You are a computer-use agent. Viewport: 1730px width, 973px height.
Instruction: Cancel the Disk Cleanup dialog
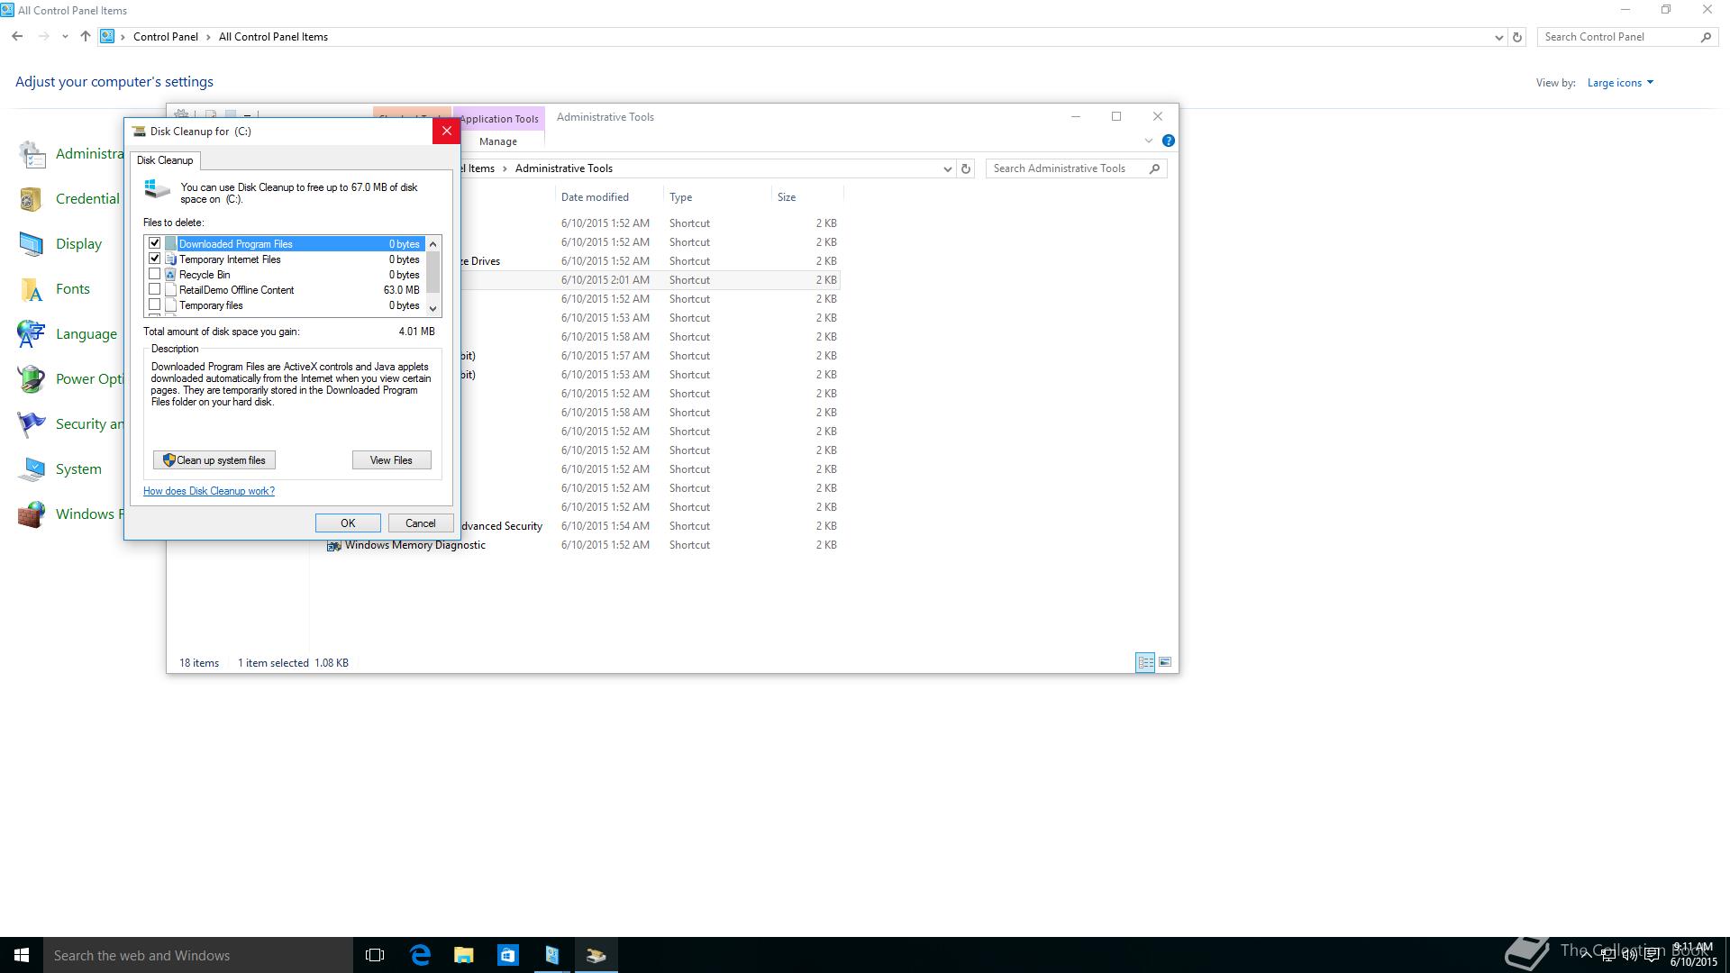(420, 523)
